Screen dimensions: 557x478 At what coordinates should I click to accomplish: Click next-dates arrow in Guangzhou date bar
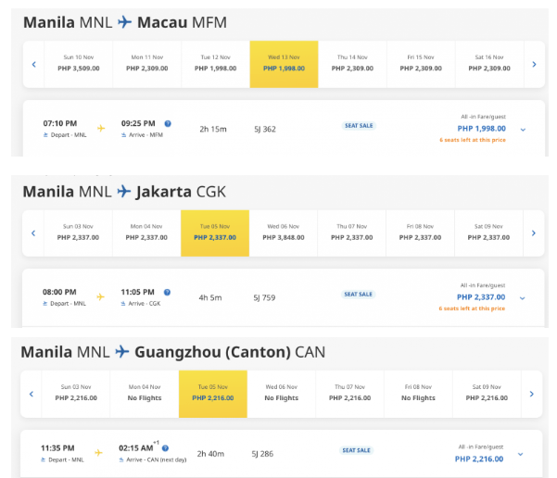531,394
